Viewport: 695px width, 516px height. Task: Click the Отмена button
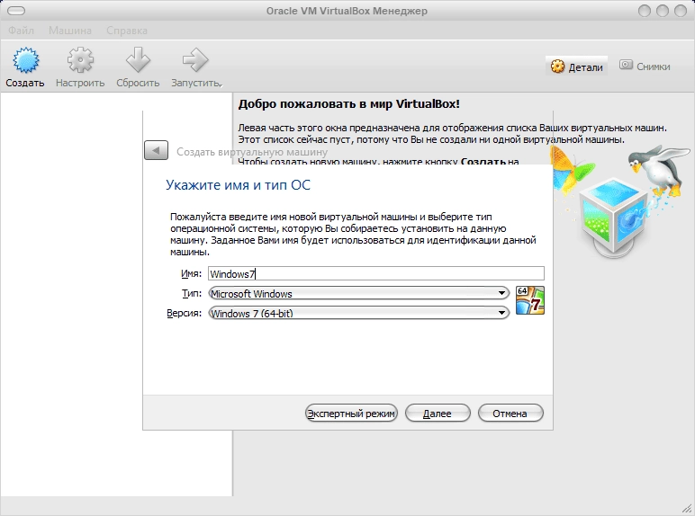pos(510,414)
